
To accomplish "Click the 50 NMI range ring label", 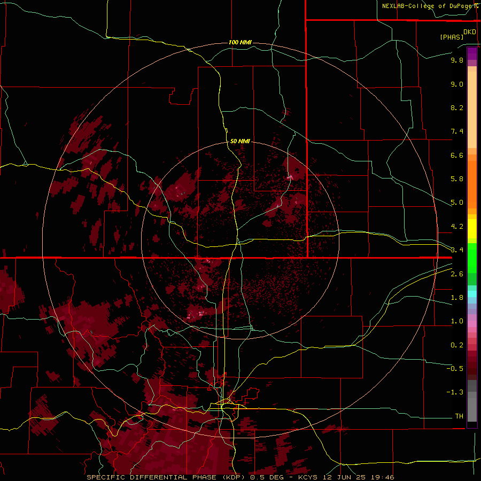I will pyautogui.click(x=240, y=141).
